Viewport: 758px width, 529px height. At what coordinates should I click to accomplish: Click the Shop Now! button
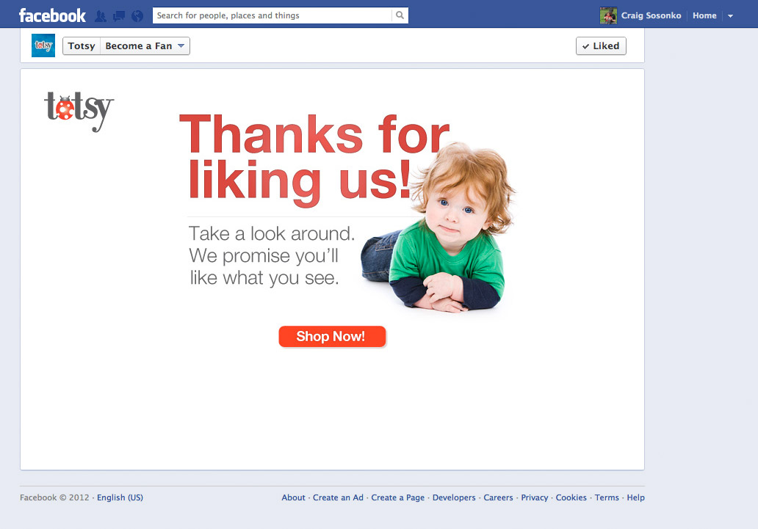coord(332,336)
